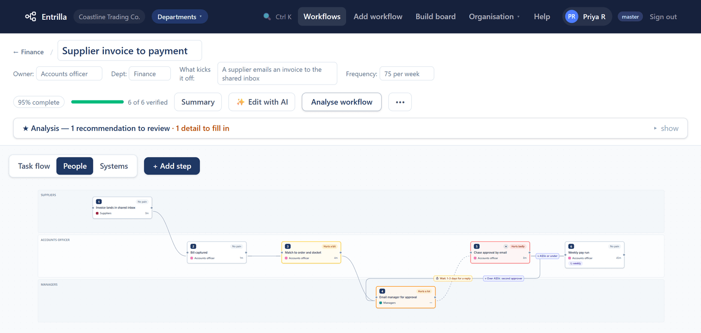The image size is (701, 333).
Task: Click the step 4 number badge
Action: tap(382, 291)
